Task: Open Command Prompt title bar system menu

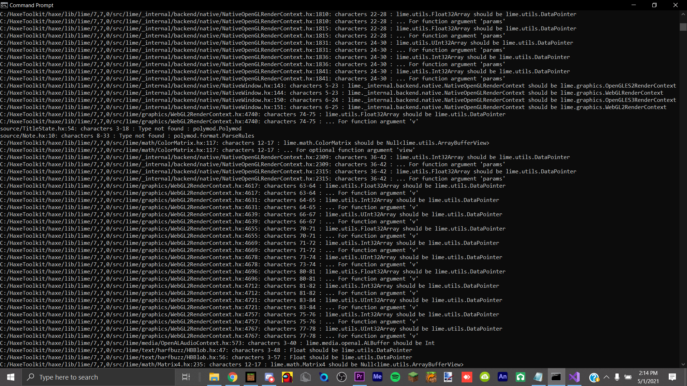Action: 4,5
